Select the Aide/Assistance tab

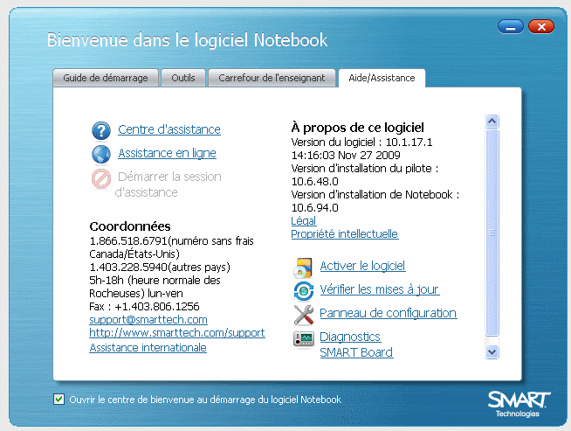click(382, 78)
